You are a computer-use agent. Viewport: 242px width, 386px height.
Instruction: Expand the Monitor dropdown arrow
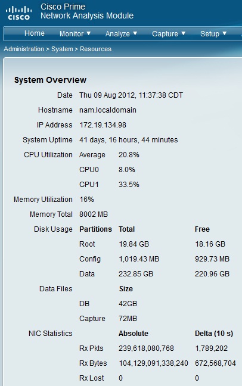(x=89, y=33)
